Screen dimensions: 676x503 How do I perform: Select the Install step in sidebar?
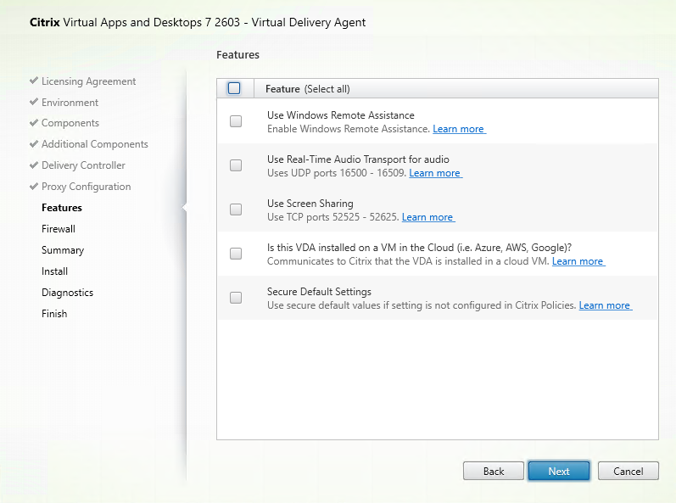tap(54, 271)
